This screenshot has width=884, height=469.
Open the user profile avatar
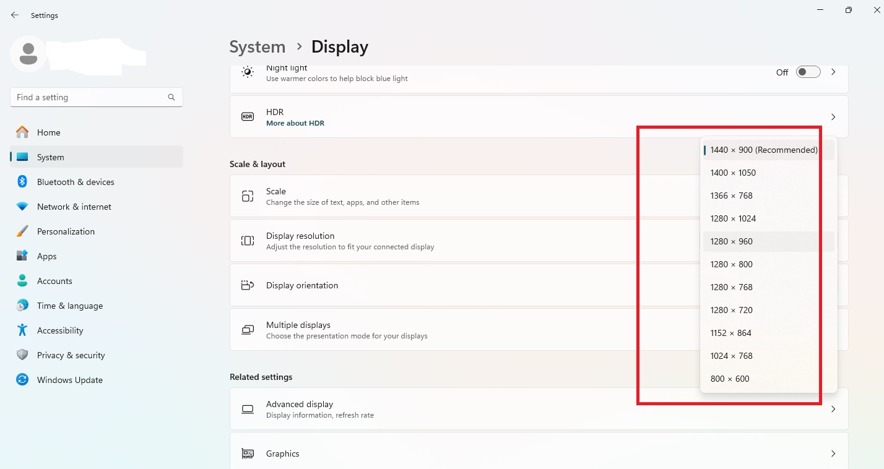[28, 54]
